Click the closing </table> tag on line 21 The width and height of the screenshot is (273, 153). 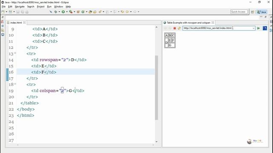[29, 103]
